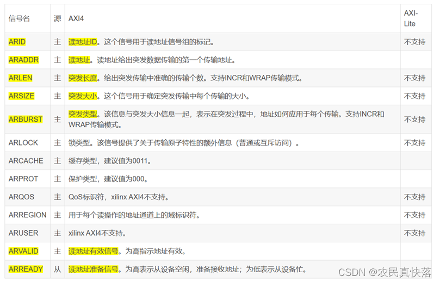The height and width of the screenshot is (283, 440).
Task: Click the AXI4 column header
Action: [77, 18]
